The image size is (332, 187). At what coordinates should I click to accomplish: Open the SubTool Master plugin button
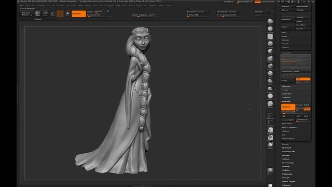click(x=26, y=14)
